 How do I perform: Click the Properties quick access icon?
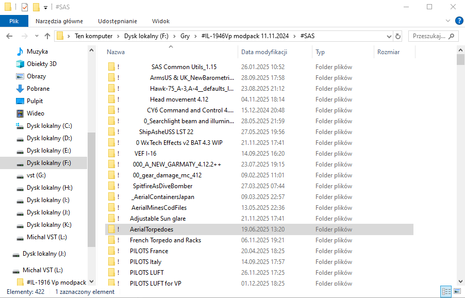pos(25,7)
